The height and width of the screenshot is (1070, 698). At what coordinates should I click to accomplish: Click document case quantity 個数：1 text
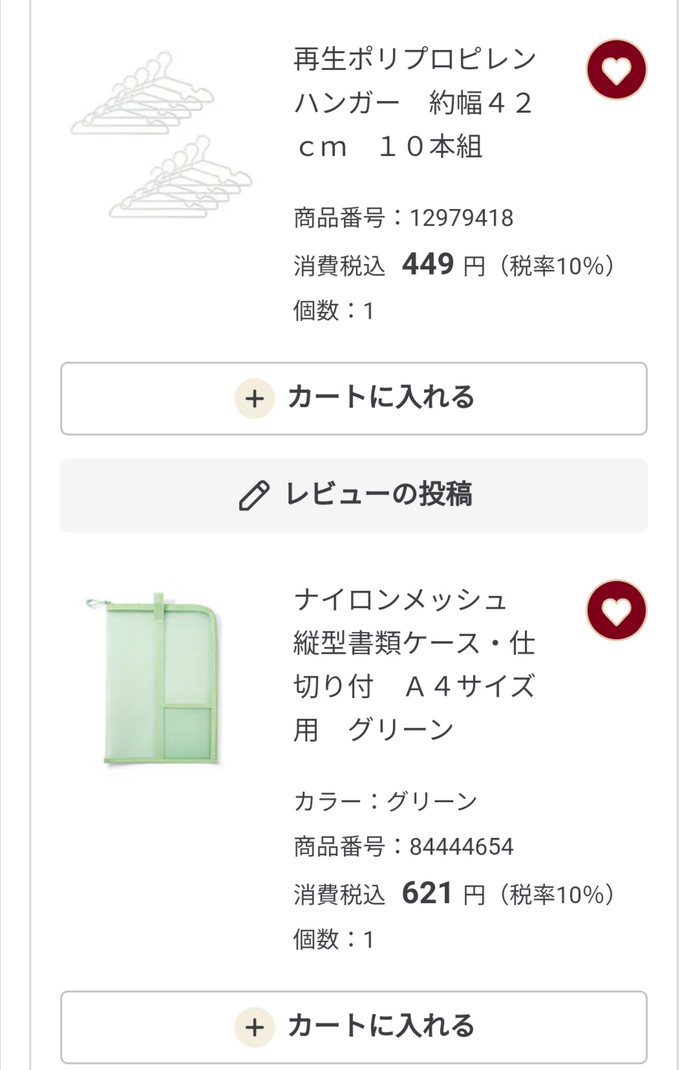point(333,939)
